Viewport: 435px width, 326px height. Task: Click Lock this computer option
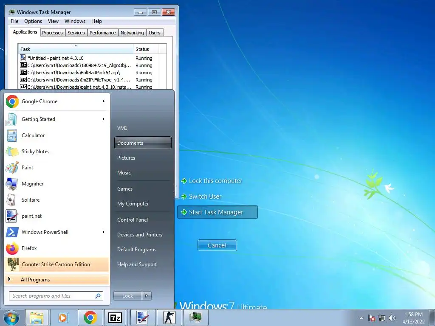(212, 181)
